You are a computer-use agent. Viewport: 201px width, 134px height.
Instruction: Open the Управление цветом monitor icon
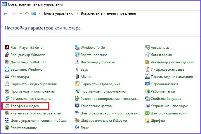77,106
